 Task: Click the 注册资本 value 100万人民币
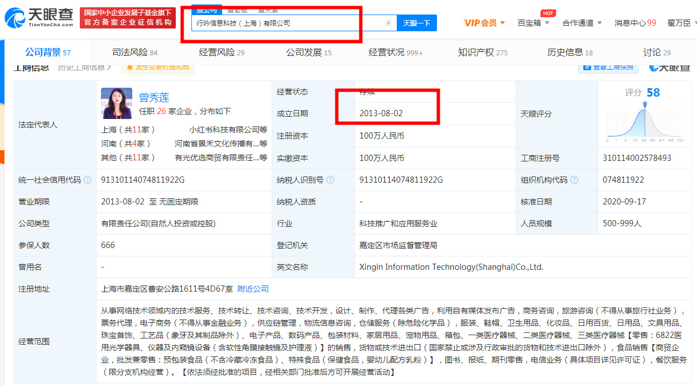pyautogui.click(x=382, y=136)
